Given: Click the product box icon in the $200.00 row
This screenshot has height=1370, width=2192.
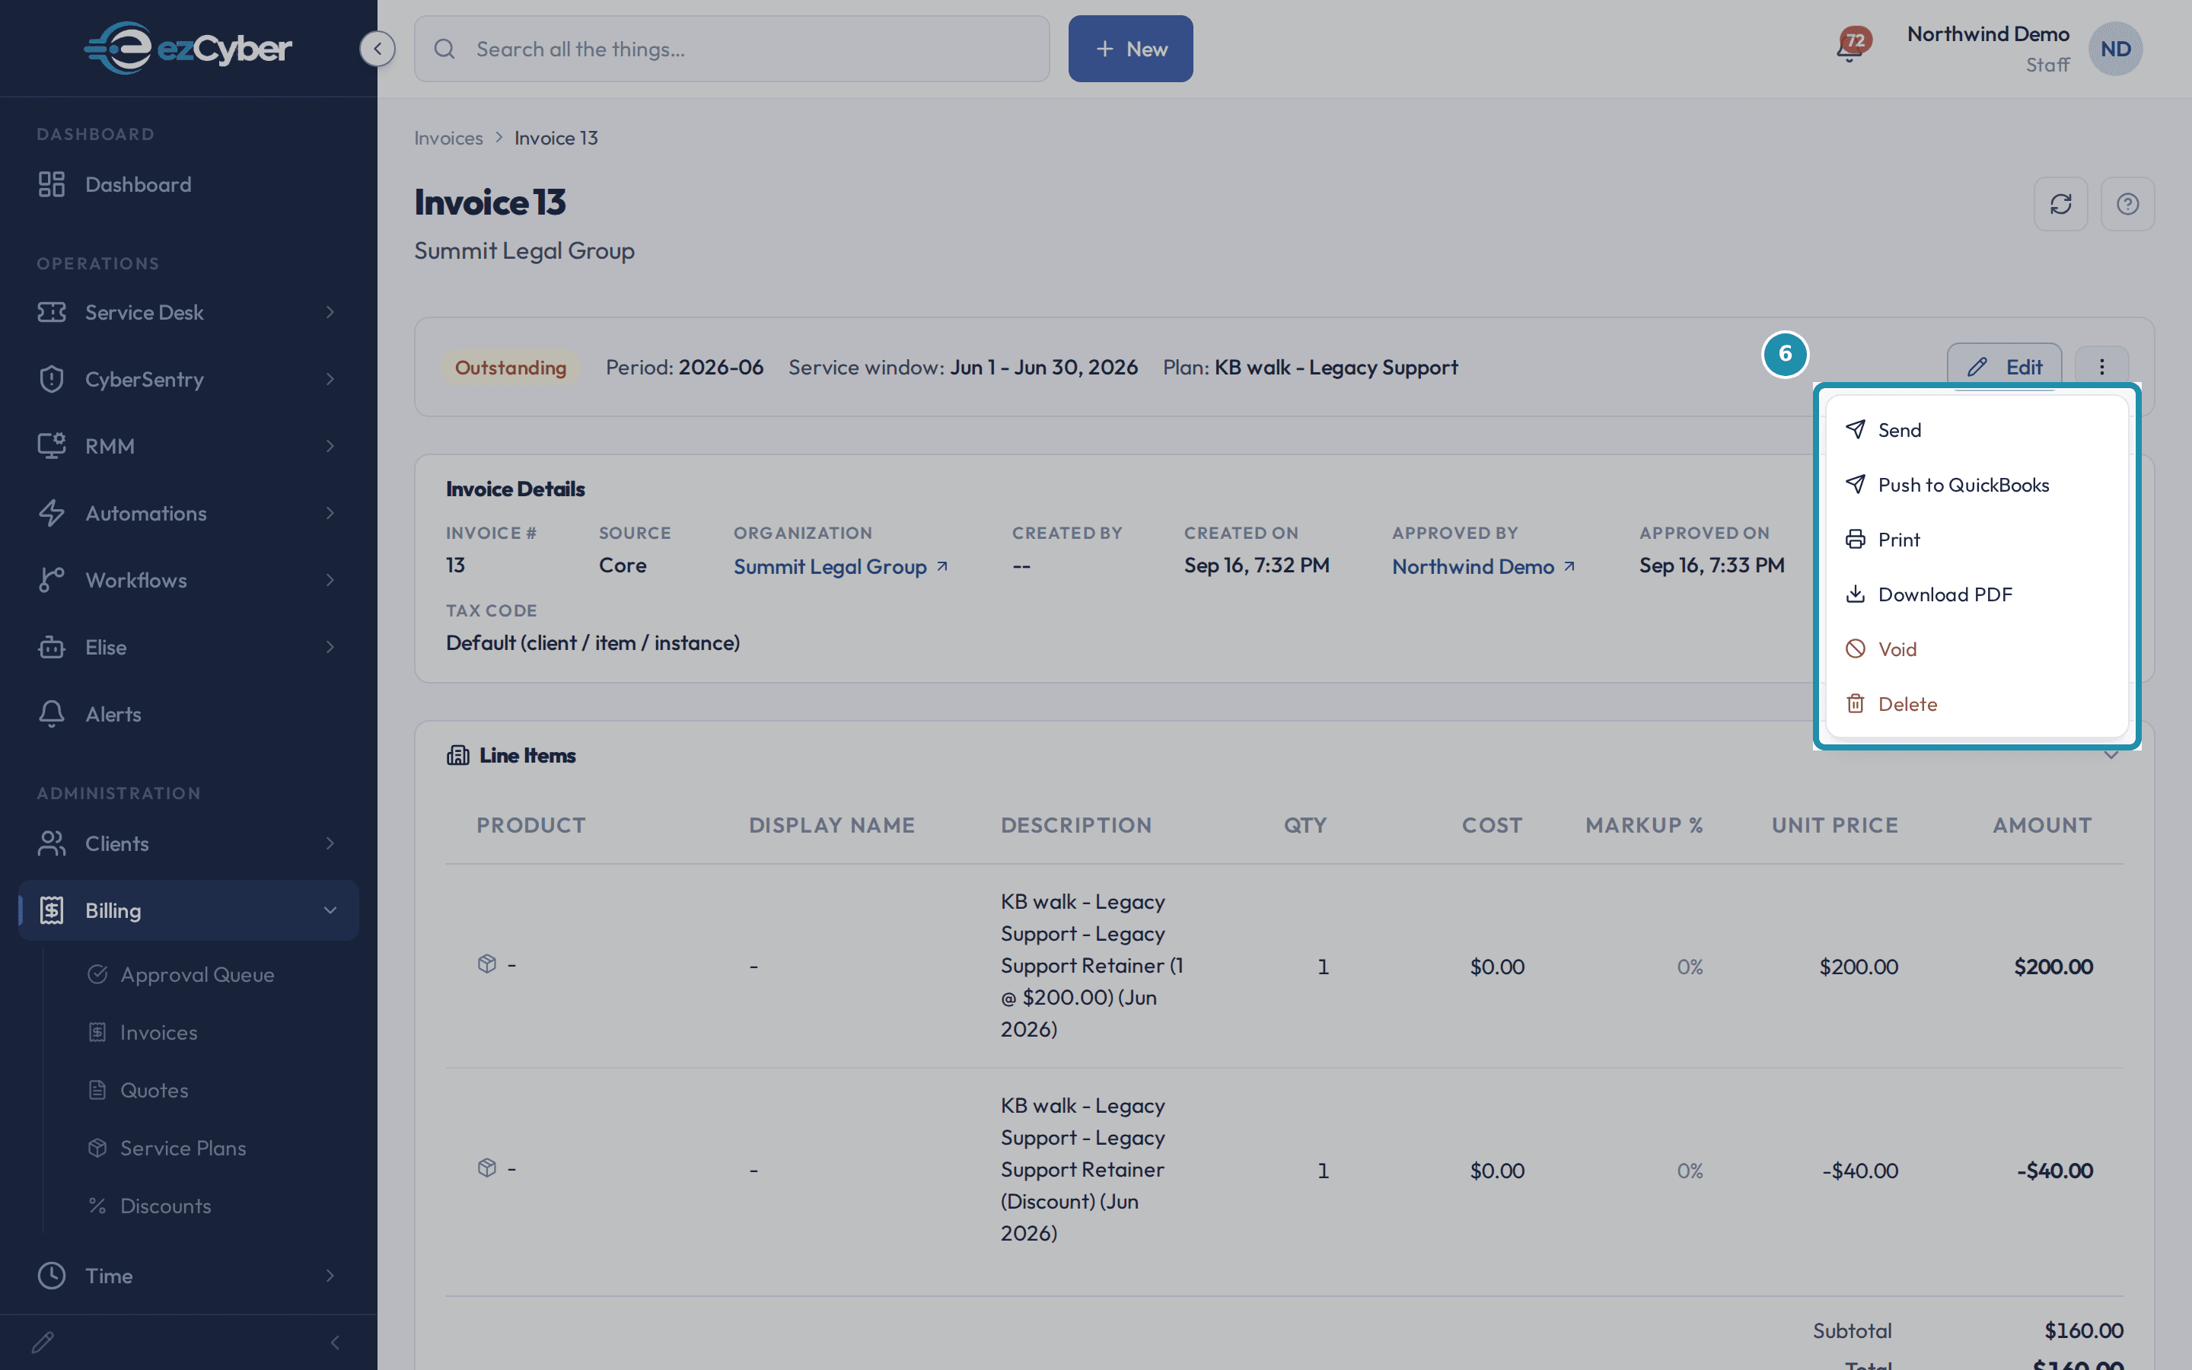Looking at the screenshot, I should [x=487, y=964].
